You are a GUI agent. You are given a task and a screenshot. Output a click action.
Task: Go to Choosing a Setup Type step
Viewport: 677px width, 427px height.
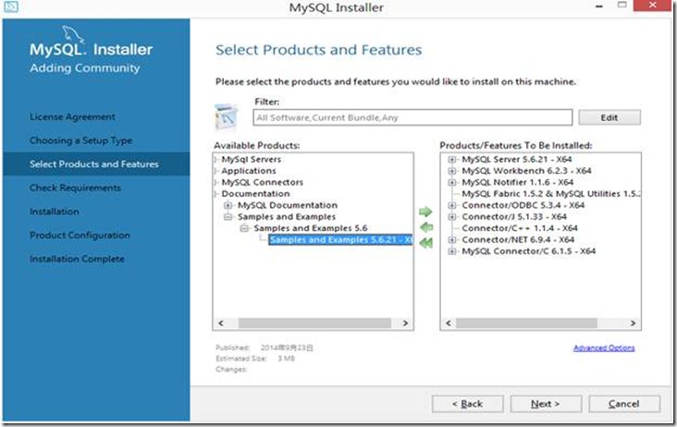[x=80, y=140]
